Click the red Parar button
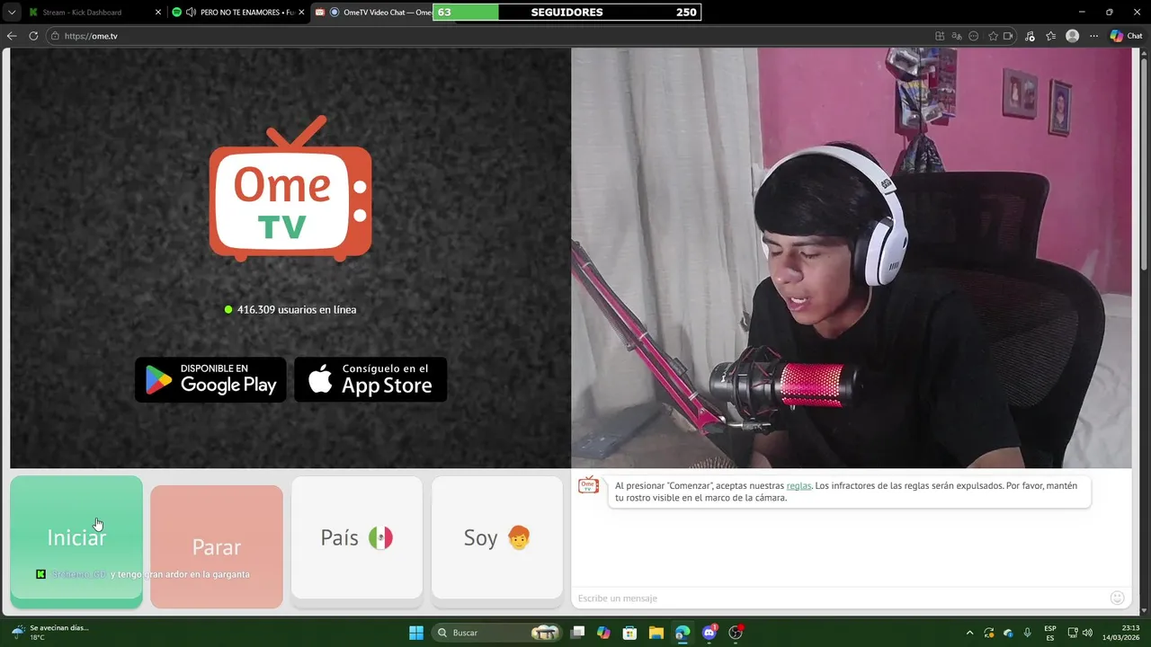Image resolution: width=1151 pixels, height=647 pixels. [217, 546]
